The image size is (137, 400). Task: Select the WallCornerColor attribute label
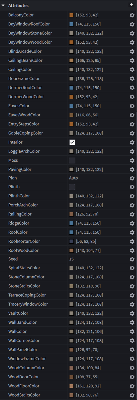click(x=24, y=341)
